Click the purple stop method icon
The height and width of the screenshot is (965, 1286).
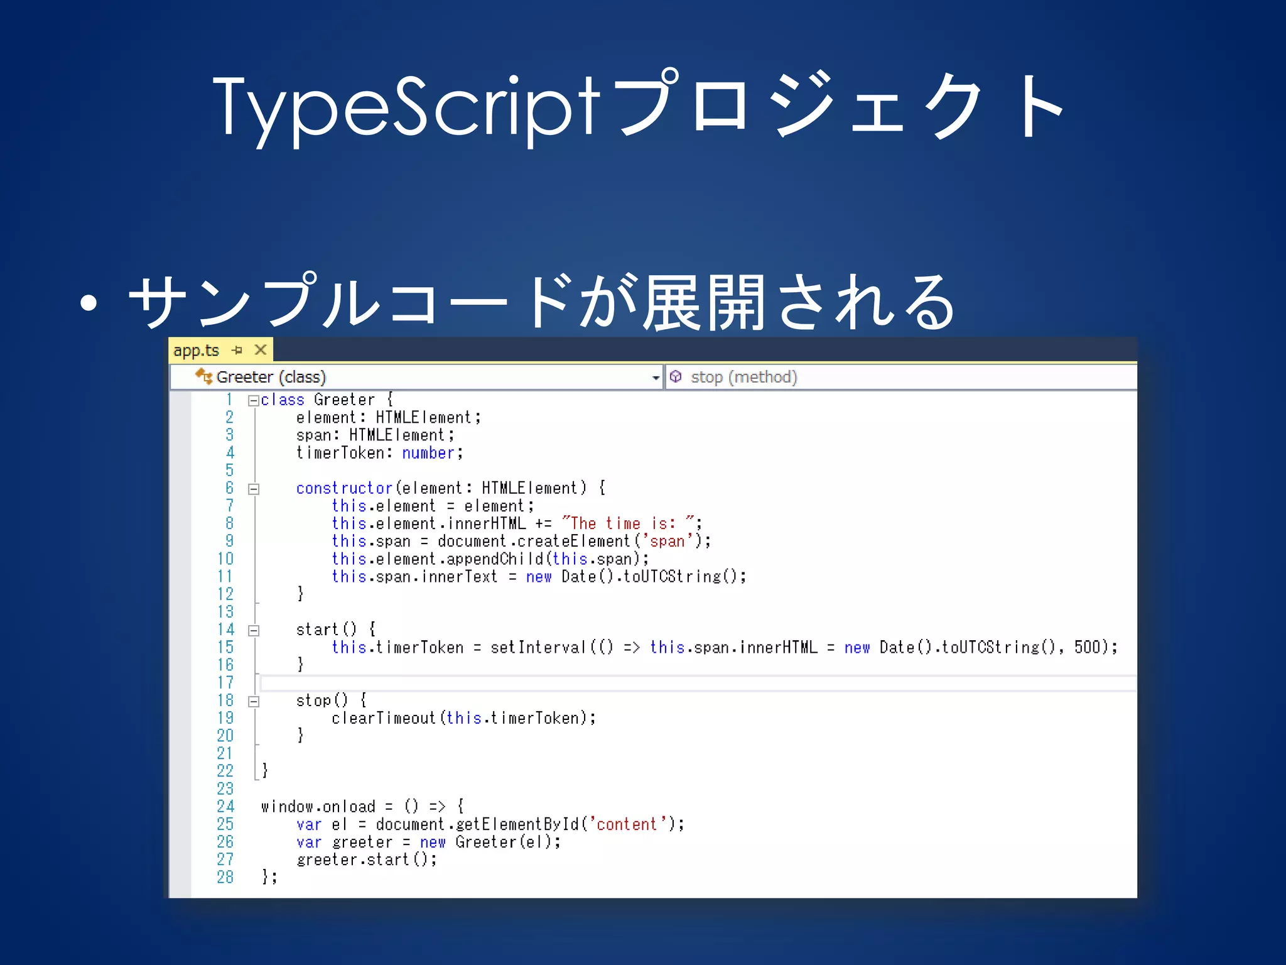pyautogui.click(x=676, y=376)
